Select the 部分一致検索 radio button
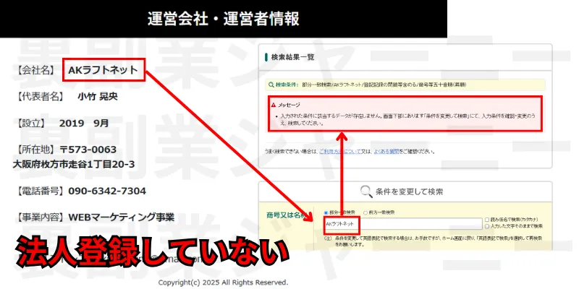 click(326, 212)
